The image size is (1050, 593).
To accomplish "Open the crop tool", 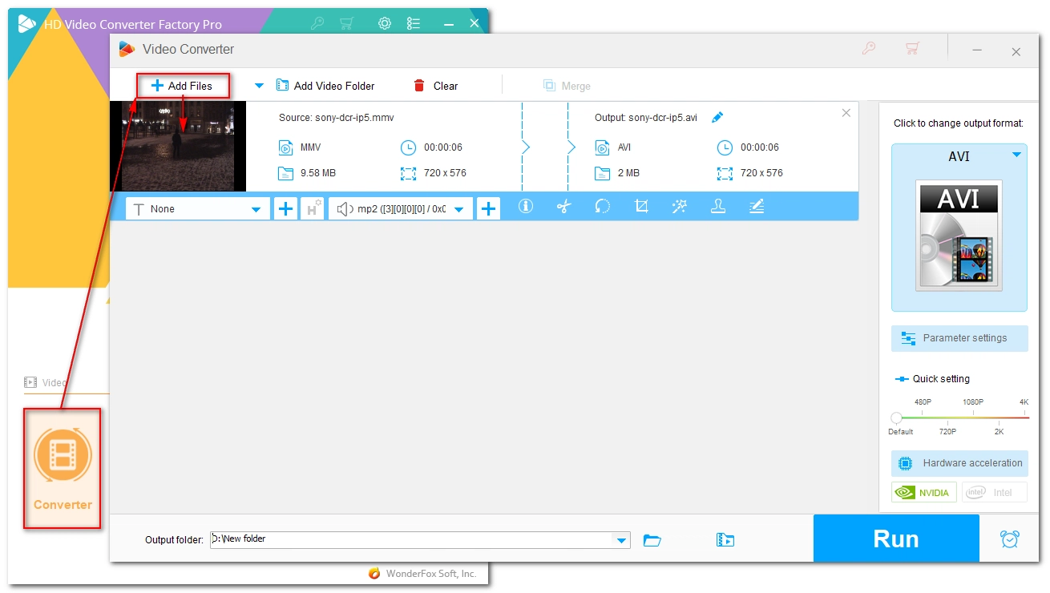I will point(641,207).
